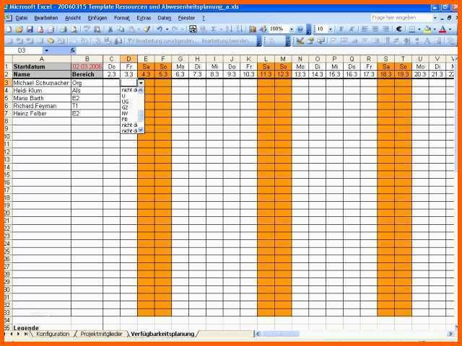Click the Print icon in the toolbar

click(x=64, y=29)
